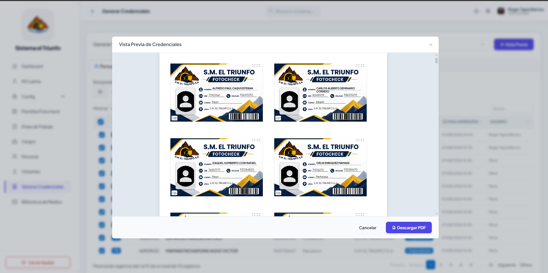The height and width of the screenshot is (273, 548).
Task: Click the Biblioteca de Medios icon
Action: click(15, 202)
